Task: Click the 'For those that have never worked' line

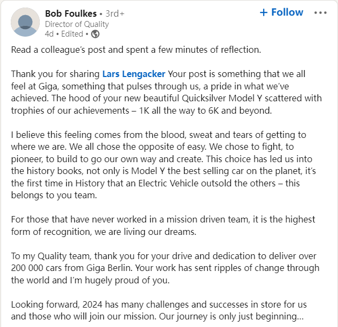Action: tap(163, 219)
